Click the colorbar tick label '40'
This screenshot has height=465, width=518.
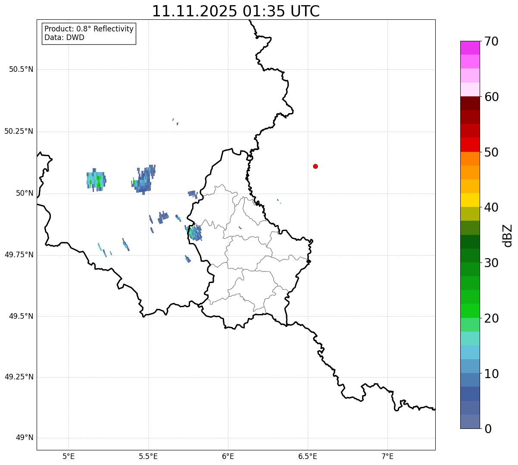tap(492, 207)
